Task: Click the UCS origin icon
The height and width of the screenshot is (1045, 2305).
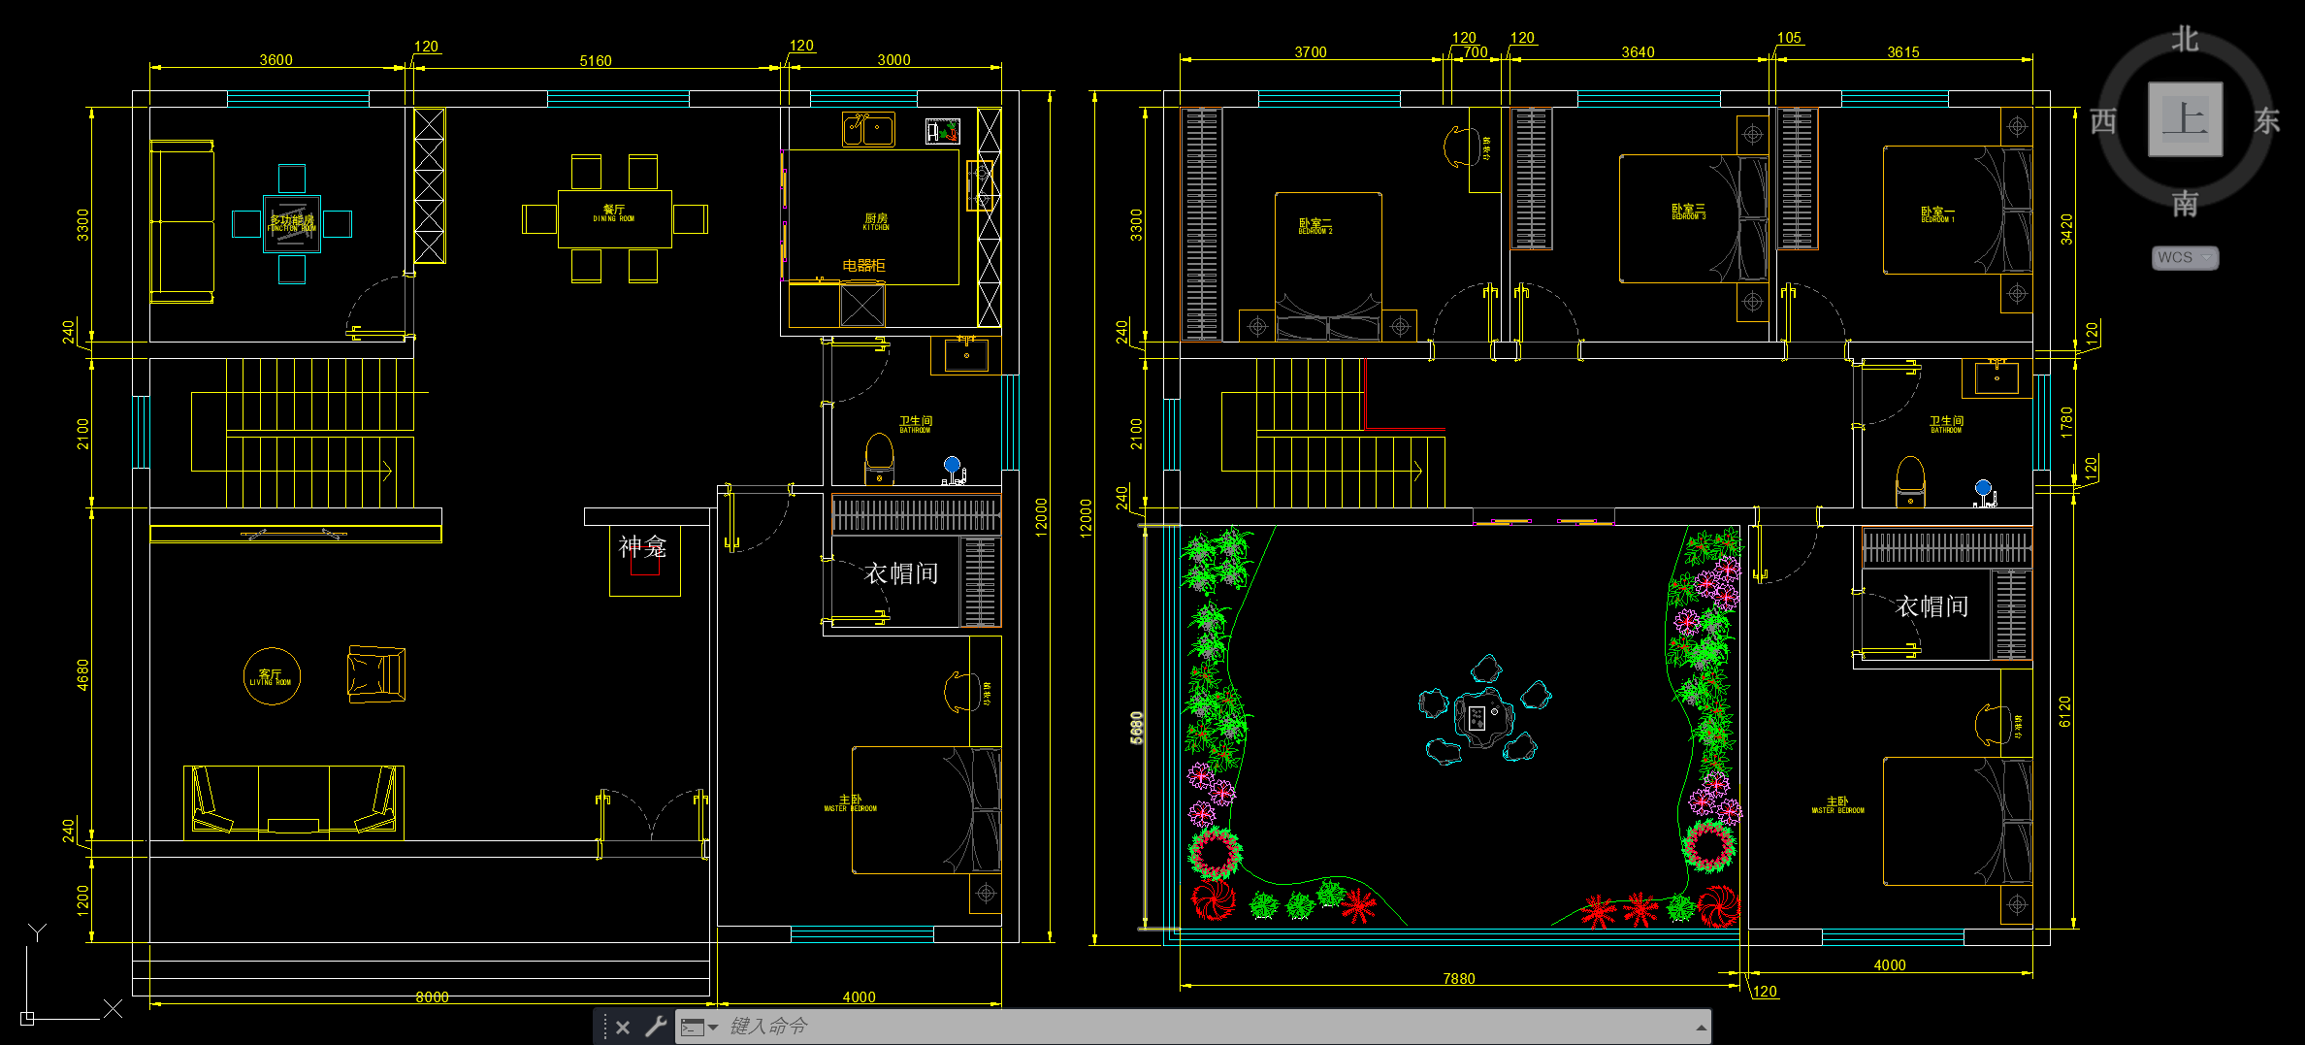Action: coord(27,1018)
